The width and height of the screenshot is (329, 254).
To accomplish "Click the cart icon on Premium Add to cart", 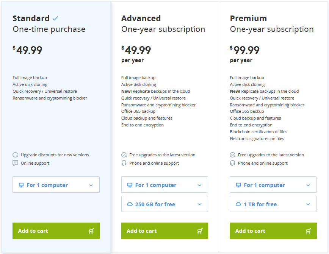I will (x=309, y=231).
